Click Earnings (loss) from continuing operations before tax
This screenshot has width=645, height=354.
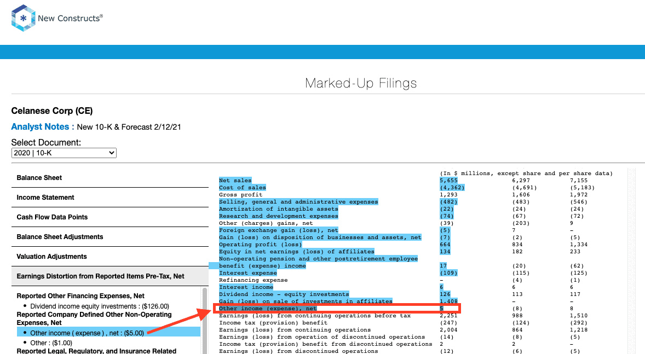click(x=315, y=316)
